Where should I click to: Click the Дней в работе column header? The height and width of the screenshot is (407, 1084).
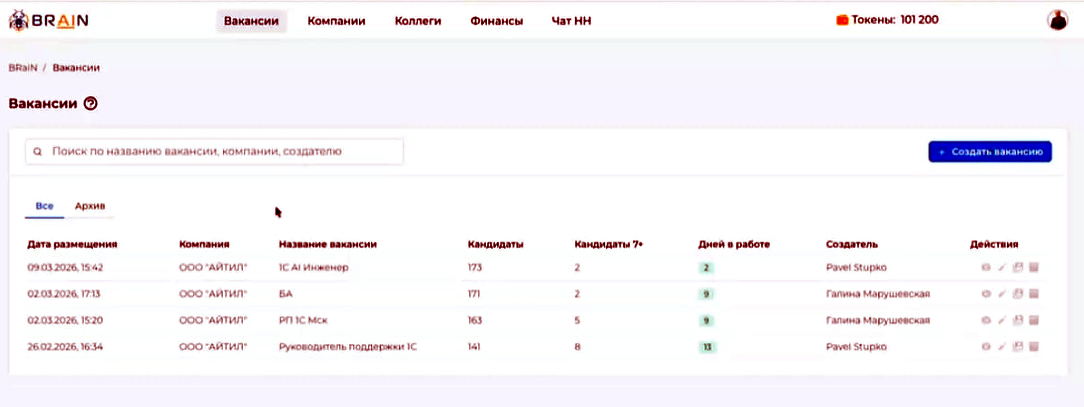tap(734, 244)
